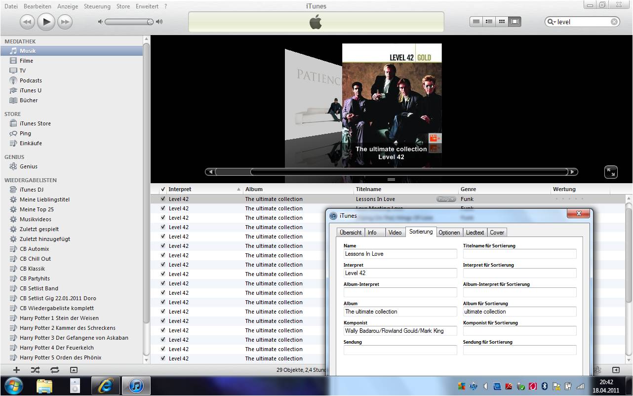Click in the search field containing 'level'
Screen dimensions: 633x396
[583, 22]
